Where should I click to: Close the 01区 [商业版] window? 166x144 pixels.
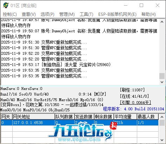[x=158, y=5]
